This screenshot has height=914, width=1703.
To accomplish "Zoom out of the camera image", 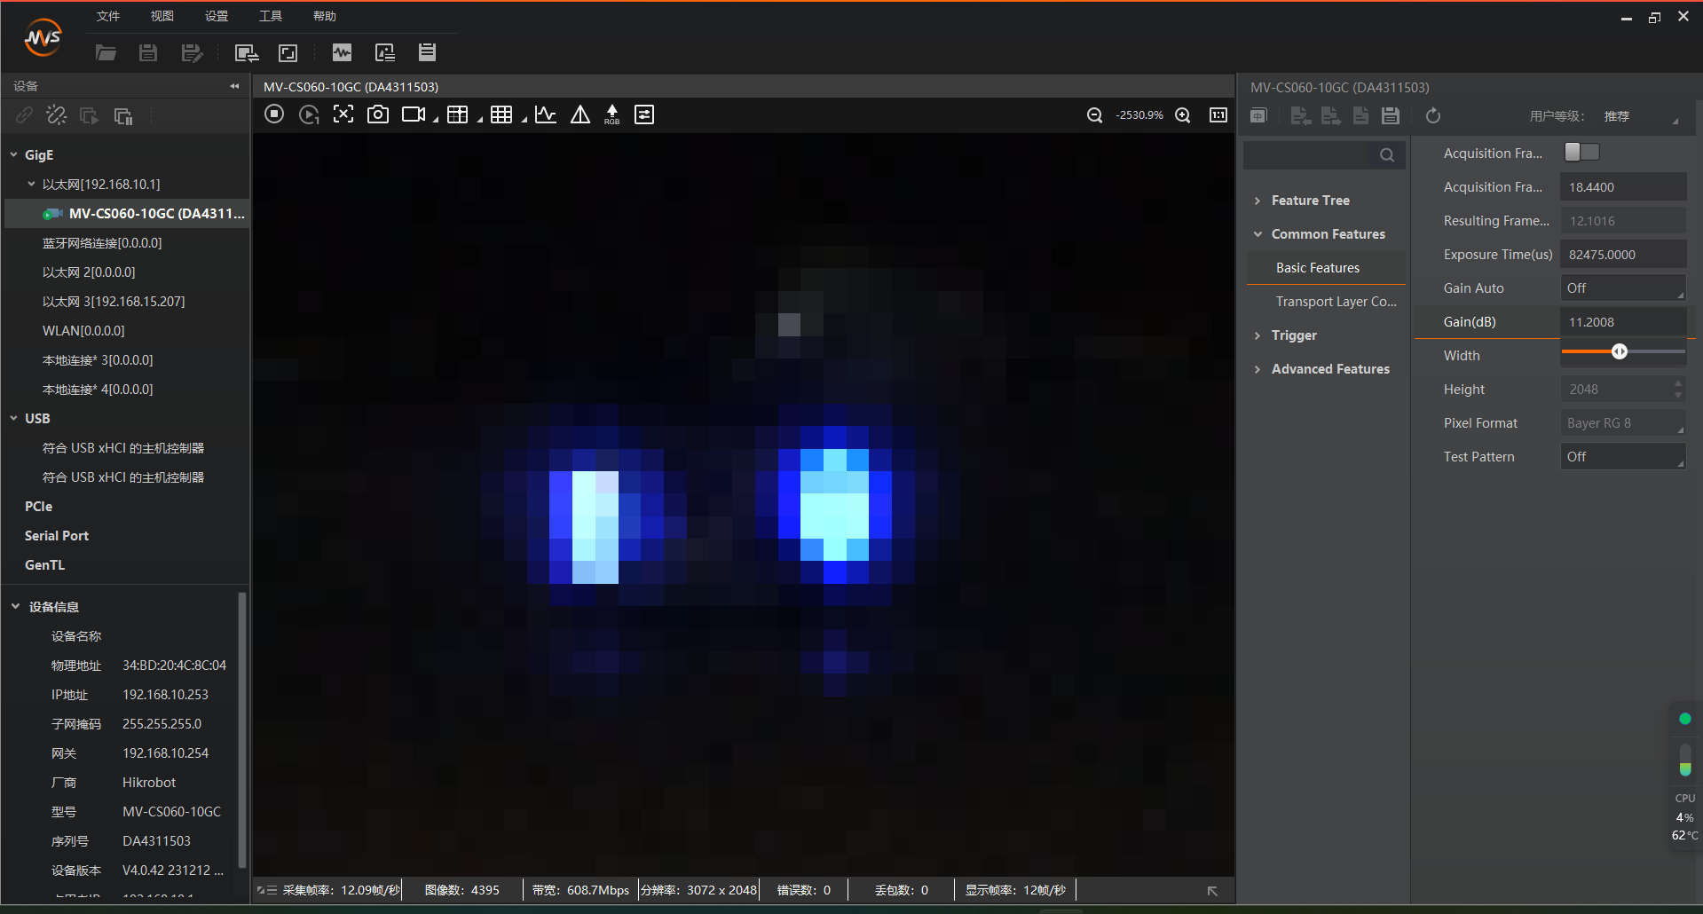I will 1094,115.
